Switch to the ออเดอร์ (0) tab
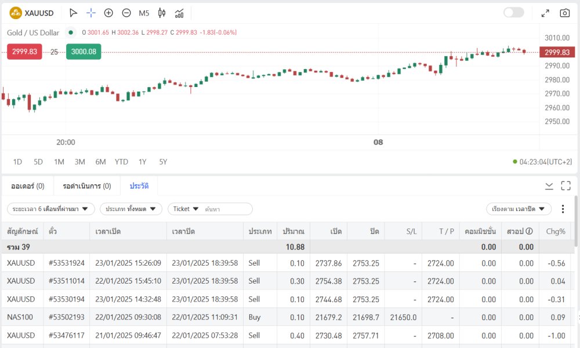The width and height of the screenshot is (580, 348). (28, 186)
